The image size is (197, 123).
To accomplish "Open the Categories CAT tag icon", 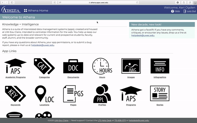I will tap(44, 66).
